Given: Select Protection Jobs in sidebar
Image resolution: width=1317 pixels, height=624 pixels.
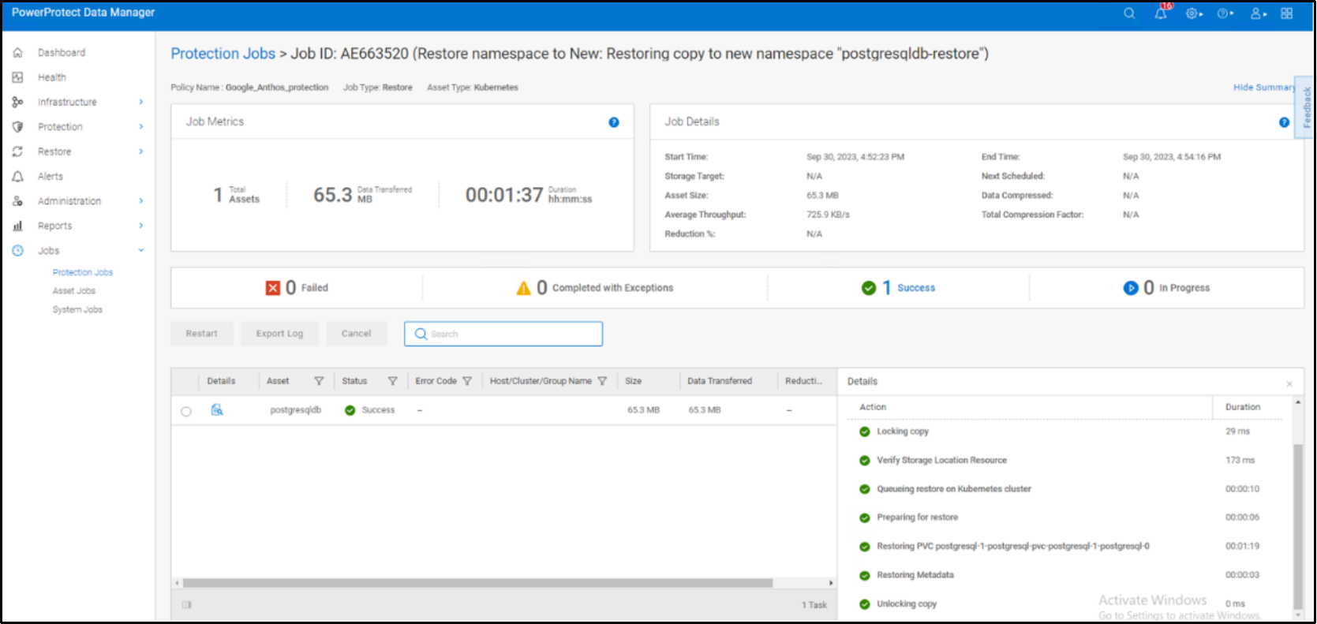Looking at the screenshot, I should tap(83, 272).
